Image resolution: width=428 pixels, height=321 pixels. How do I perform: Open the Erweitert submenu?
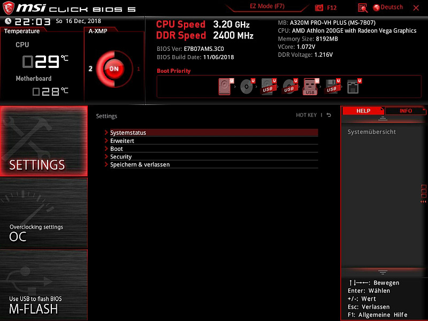(x=214, y=141)
